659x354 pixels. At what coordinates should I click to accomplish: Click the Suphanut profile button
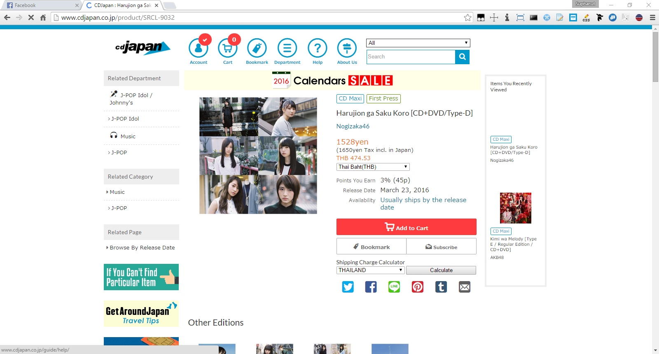coord(585,4)
